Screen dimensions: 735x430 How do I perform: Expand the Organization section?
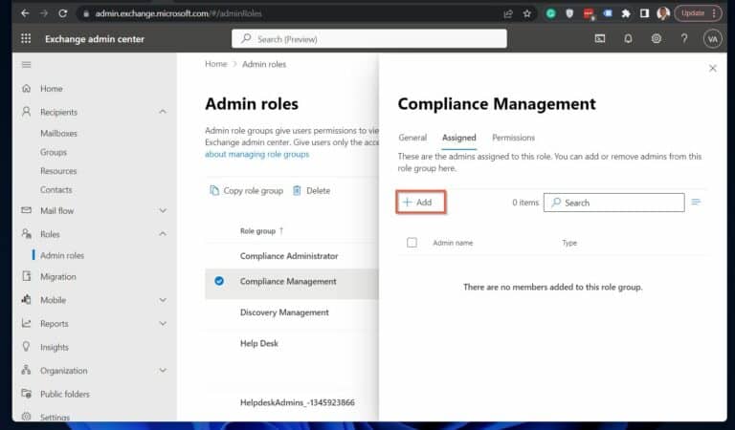[162, 370]
